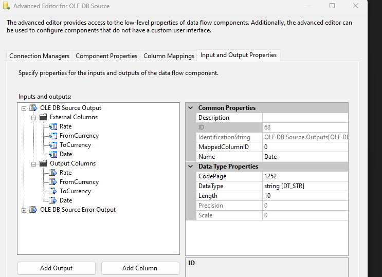Click the Rate output column icon
The image size is (382, 277).
53,173
